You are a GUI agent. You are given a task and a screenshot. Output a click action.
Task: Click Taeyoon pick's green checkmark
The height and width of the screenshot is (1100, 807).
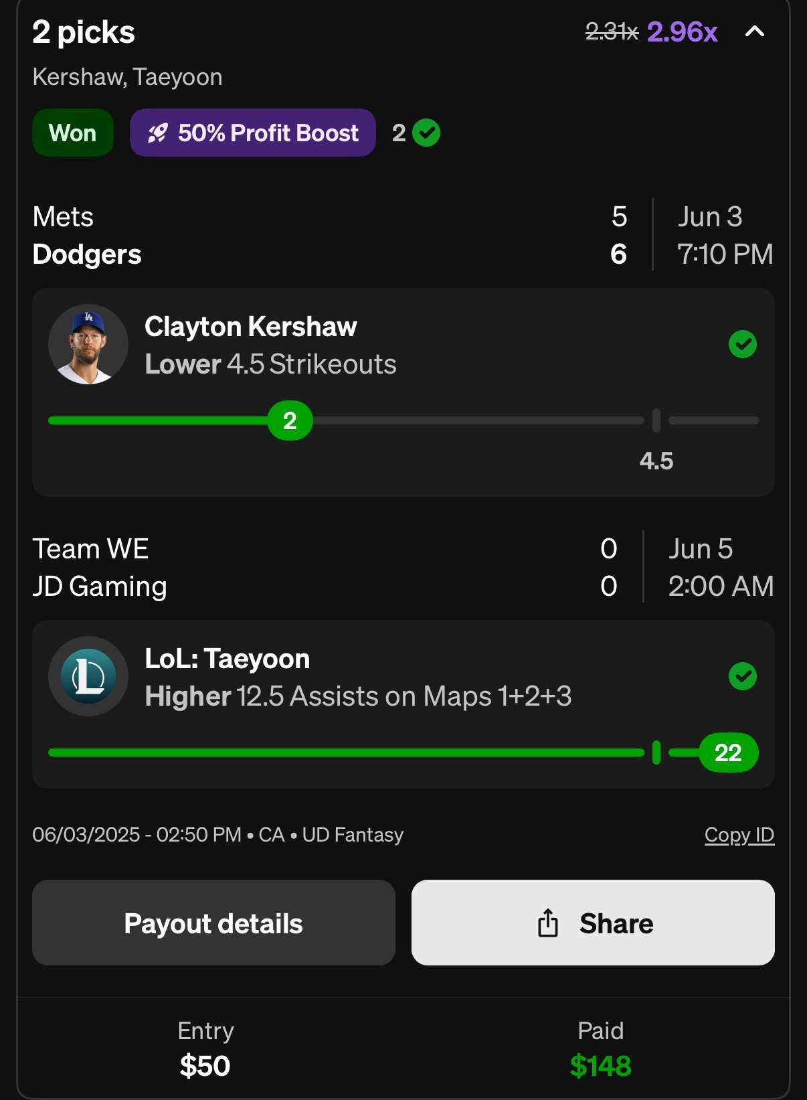tap(742, 676)
